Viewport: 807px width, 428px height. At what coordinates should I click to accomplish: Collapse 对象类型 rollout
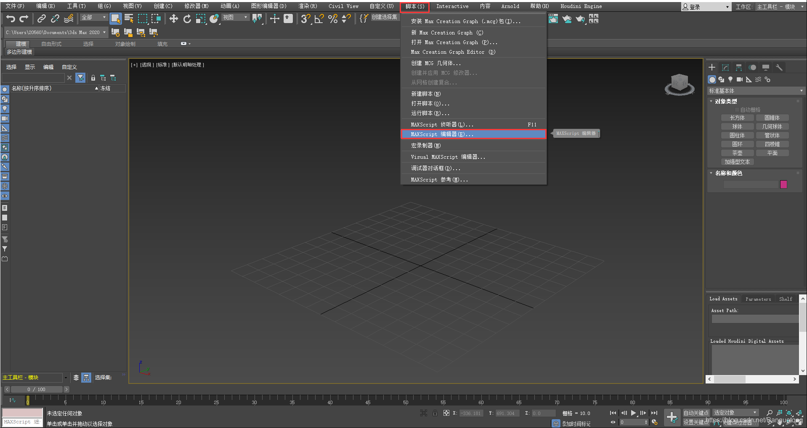(726, 101)
